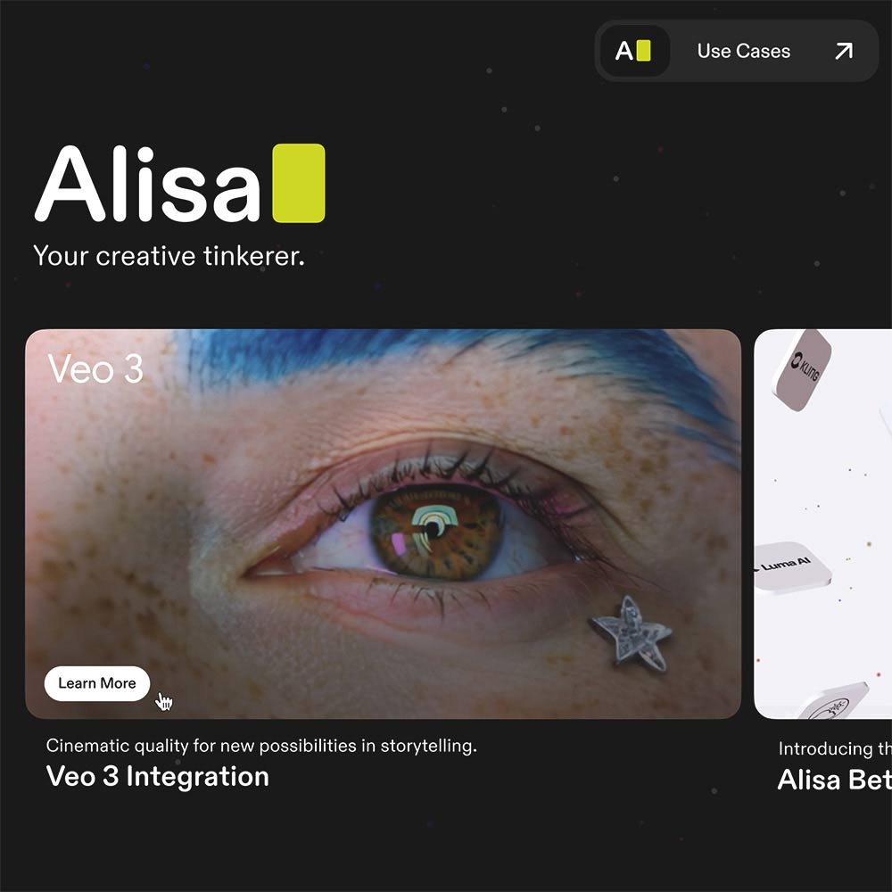Click the partially visible logo tile at card bottom

[834, 701]
